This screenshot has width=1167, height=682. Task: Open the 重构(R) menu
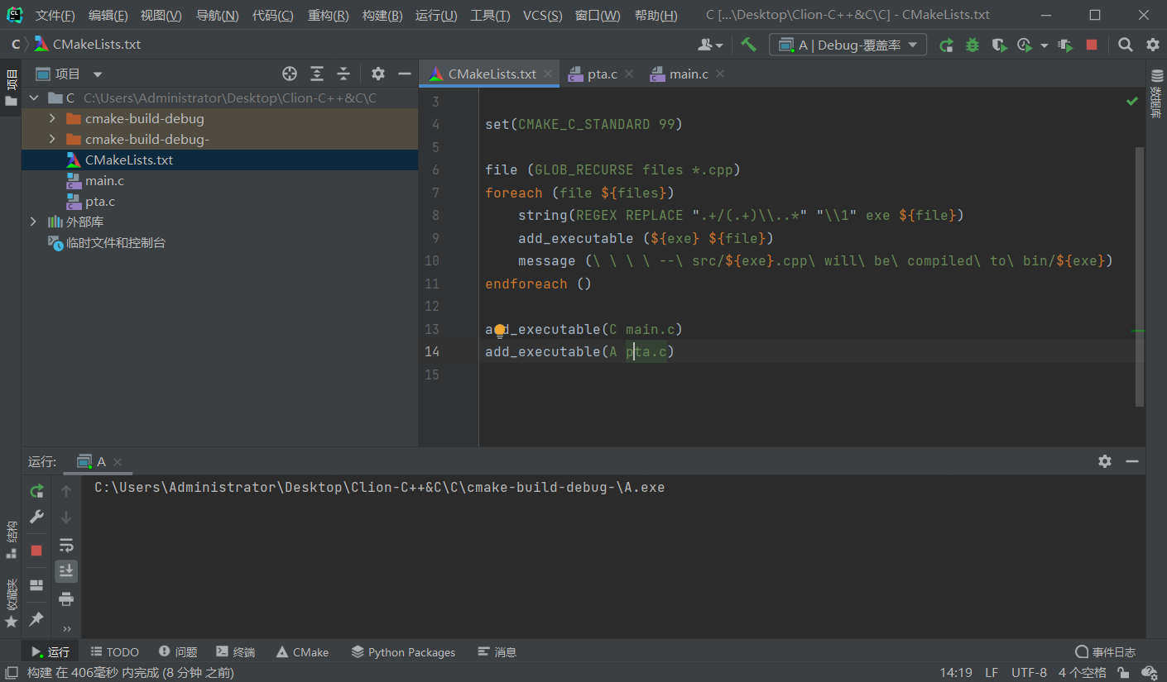(328, 16)
